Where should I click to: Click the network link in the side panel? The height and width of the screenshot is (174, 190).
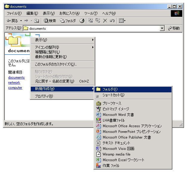[14, 83]
